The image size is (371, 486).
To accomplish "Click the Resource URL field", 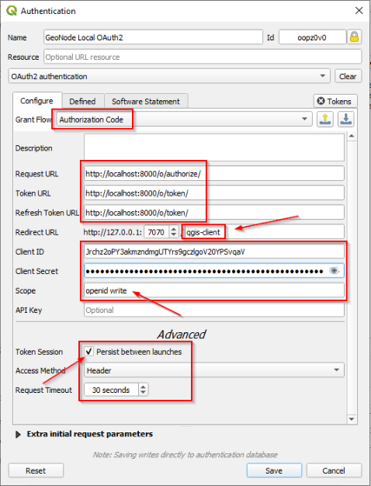I will tap(203, 57).
